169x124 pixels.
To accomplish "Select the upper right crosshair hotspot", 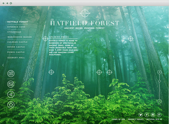I will point(131,39).
